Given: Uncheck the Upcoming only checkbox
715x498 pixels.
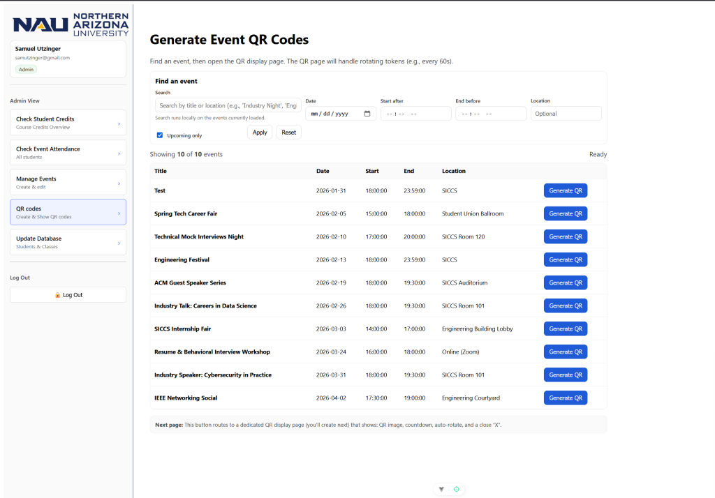Looking at the screenshot, I should pyautogui.click(x=160, y=135).
